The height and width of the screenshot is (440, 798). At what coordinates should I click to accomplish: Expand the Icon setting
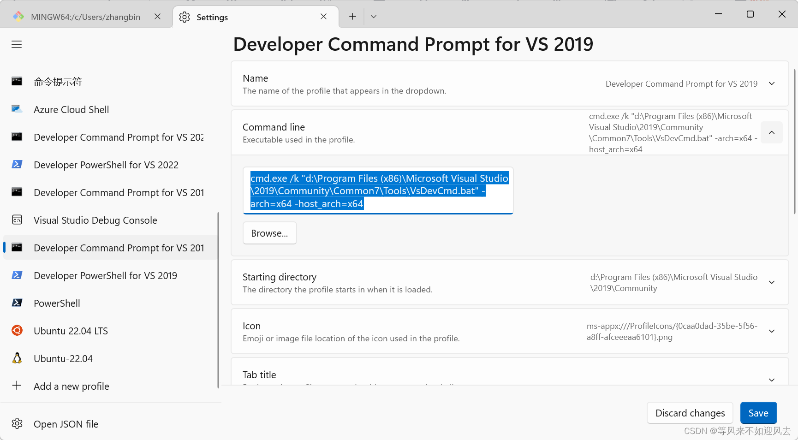pyautogui.click(x=772, y=331)
